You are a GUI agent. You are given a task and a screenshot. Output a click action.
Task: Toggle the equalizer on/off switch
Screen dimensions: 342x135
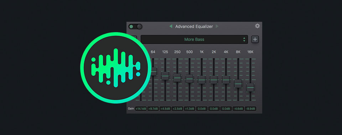pyautogui.click(x=135, y=27)
